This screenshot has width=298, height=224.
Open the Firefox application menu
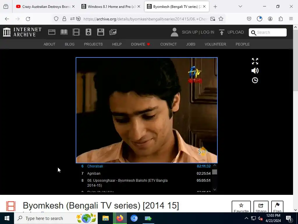(291, 19)
